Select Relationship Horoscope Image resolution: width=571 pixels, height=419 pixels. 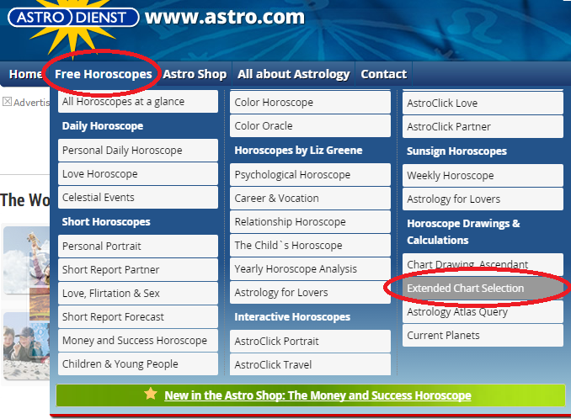tap(310, 221)
